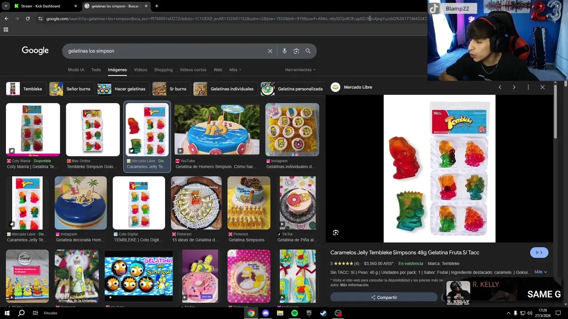Image resolution: width=568 pixels, height=319 pixels.
Task: Show the next image in preview panel
Action: (x=514, y=87)
